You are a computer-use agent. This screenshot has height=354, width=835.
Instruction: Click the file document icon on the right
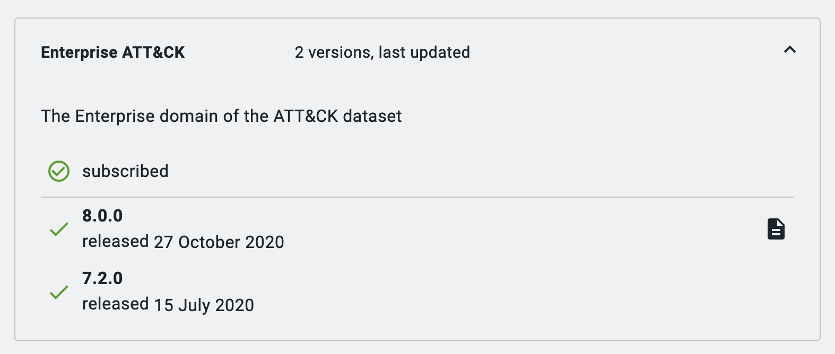[x=776, y=229]
